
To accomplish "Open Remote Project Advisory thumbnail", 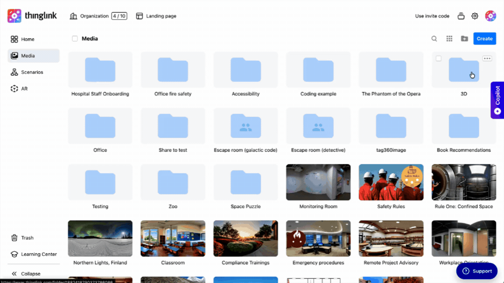I will point(391,238).
